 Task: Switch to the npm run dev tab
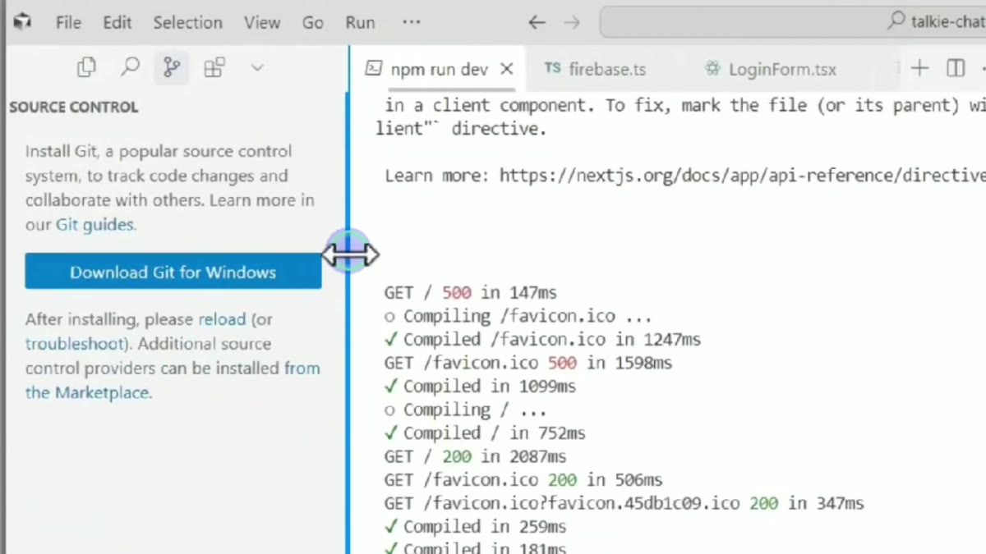(x=440, y=69)
